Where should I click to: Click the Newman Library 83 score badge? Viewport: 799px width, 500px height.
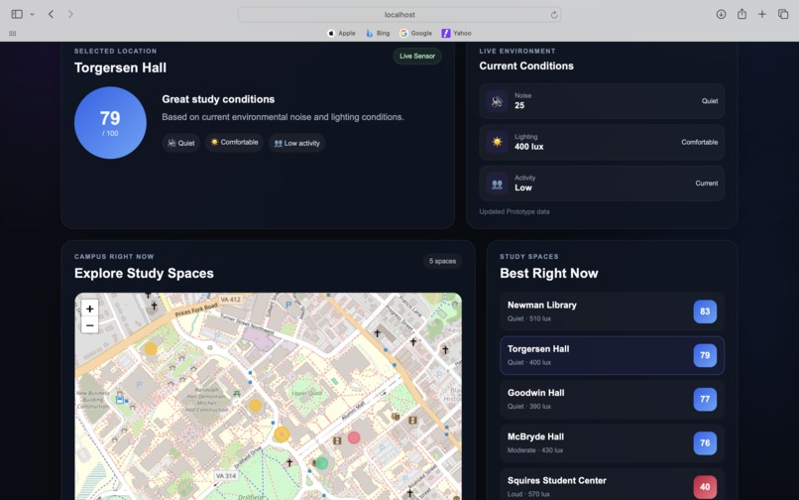click(x=705, y=312)
